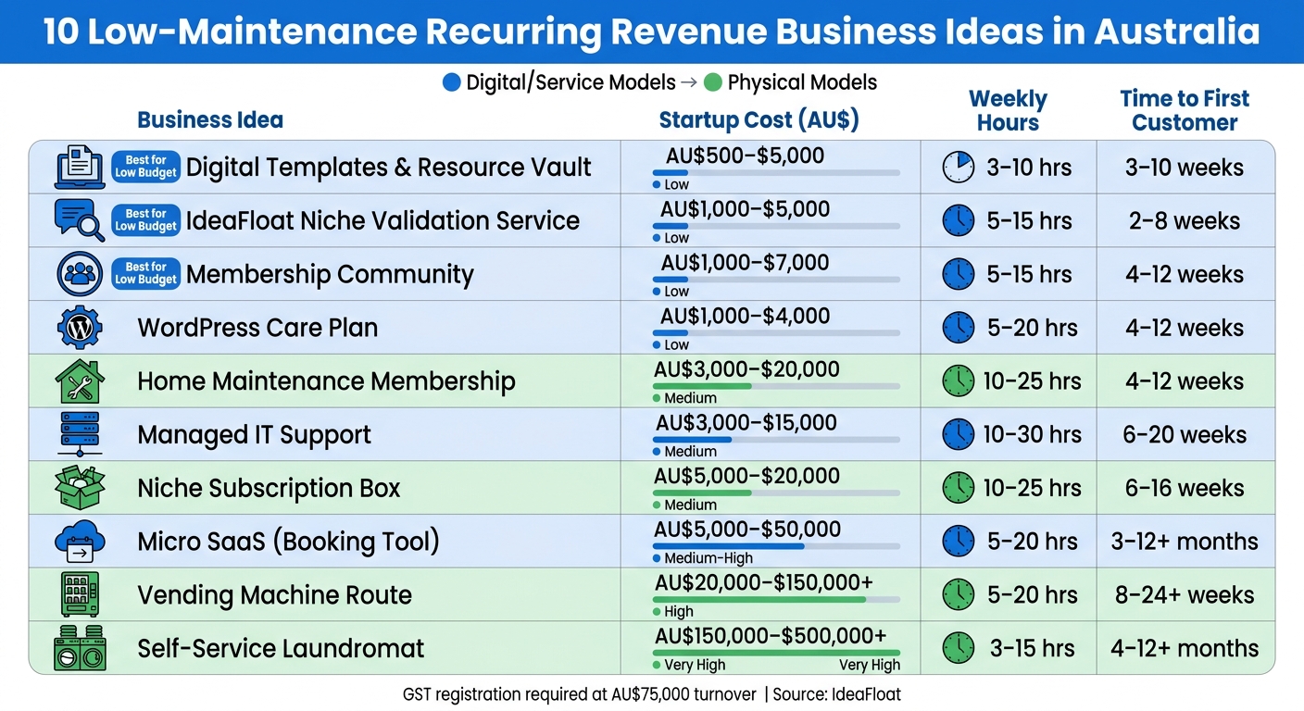Click the Best for Low Budget badge on Membership Community
The image size is (1304, 711).
click(145, 274)
